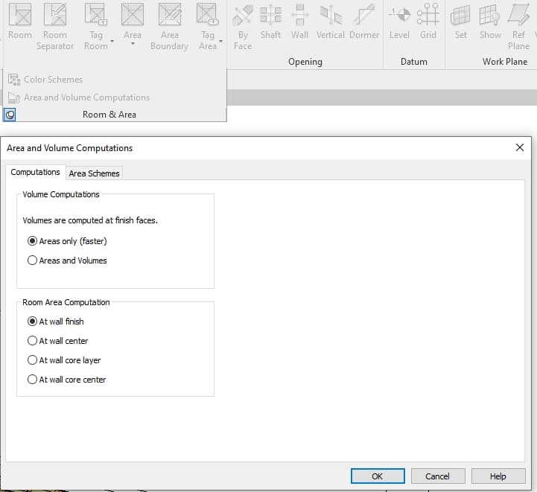The width and height of the screenshot is (537, 492).
Task: Switch to the Area Schemes tab
Action: (94, 173)
